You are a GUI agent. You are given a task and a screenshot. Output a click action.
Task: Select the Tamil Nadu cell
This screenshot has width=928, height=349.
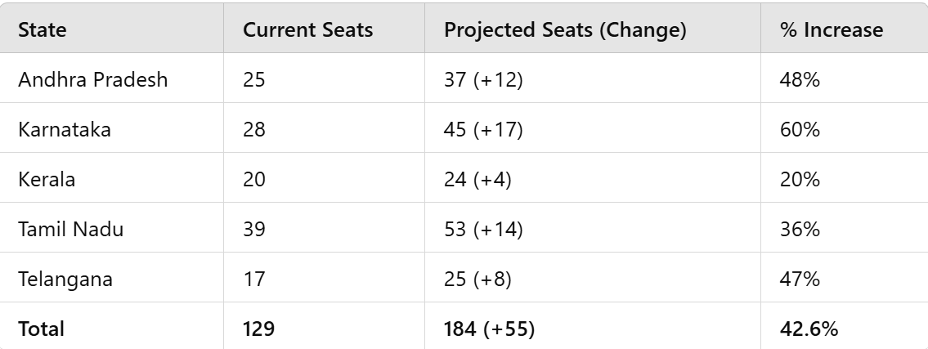click(71, 230)
